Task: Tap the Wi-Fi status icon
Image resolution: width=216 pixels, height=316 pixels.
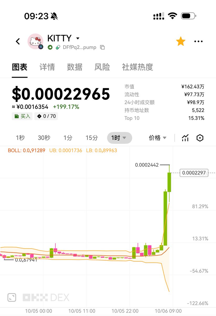Action: (x=173, y=16)
